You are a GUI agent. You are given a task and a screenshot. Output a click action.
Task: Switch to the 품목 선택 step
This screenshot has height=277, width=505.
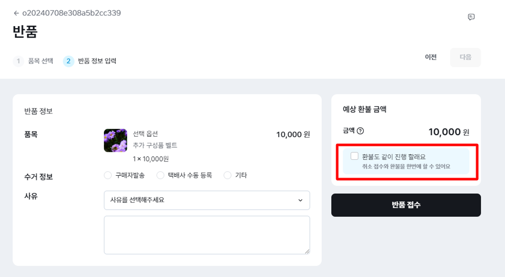tap(40, 61)
